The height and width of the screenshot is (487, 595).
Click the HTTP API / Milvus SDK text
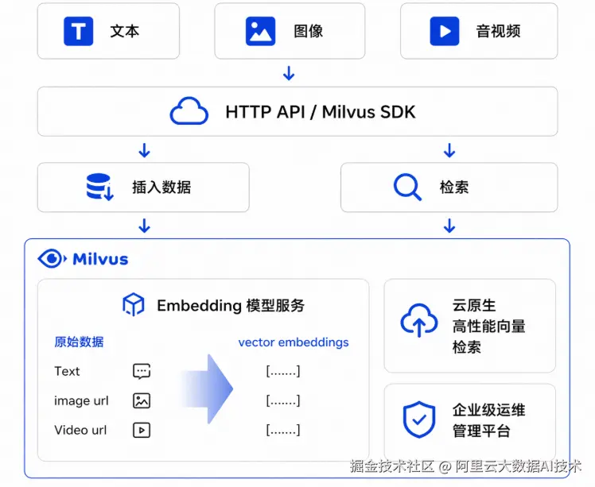(321, 112)
